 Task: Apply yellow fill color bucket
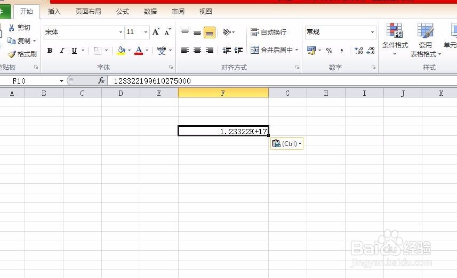[121, 51]
